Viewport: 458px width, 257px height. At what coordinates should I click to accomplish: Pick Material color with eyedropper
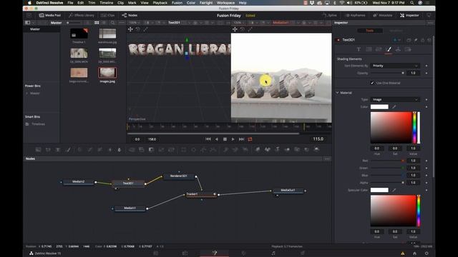(x=394, y=107)
